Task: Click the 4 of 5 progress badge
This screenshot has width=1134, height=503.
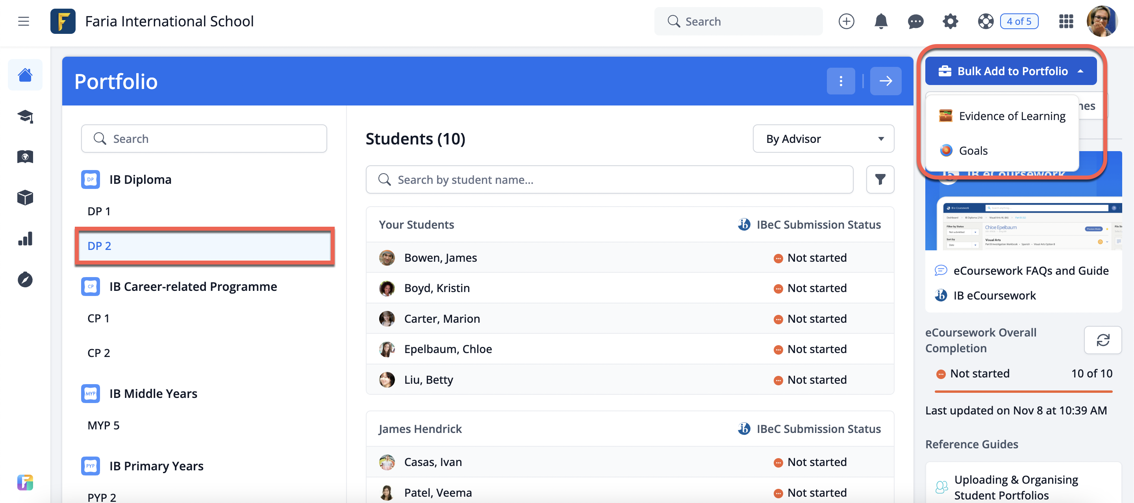Action: coord(1018,21)
